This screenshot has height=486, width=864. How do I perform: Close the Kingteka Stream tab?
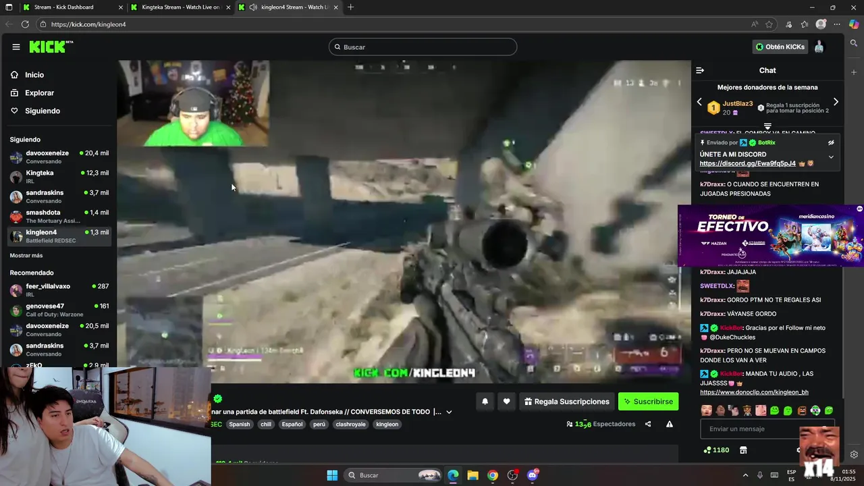pos(228,7)
